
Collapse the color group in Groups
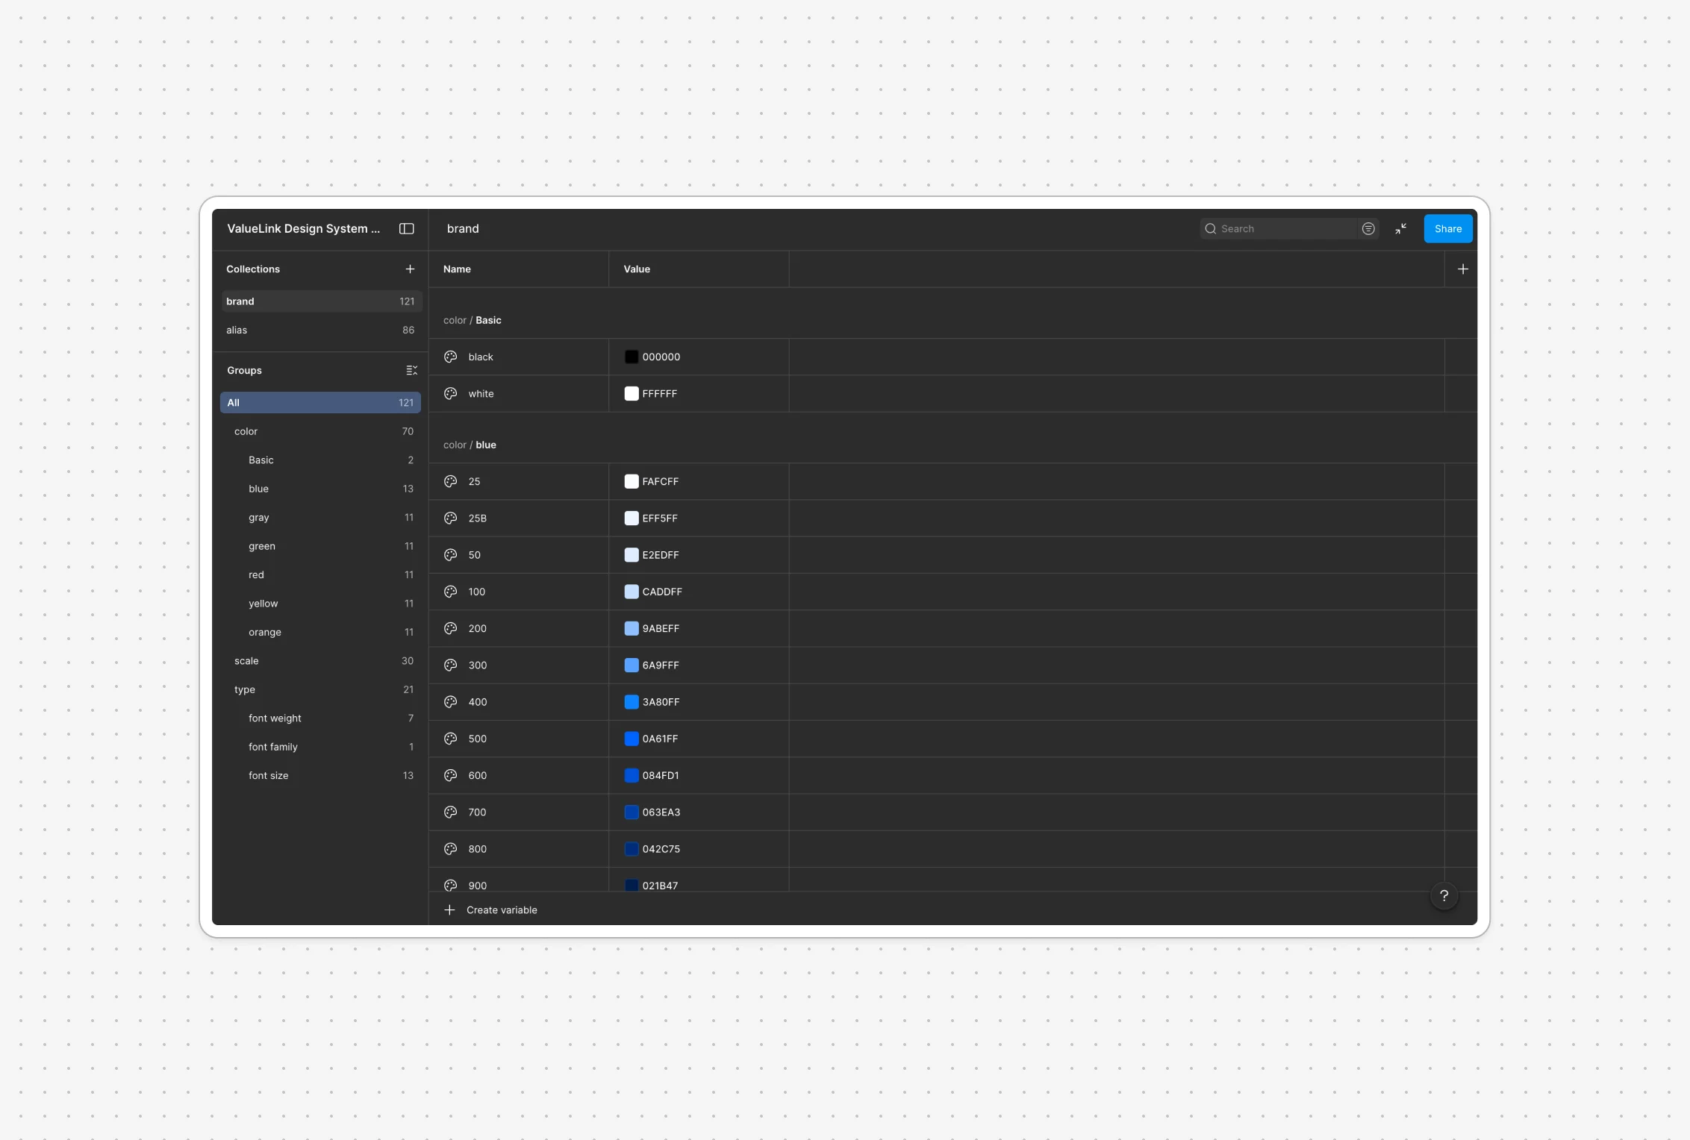246,431
